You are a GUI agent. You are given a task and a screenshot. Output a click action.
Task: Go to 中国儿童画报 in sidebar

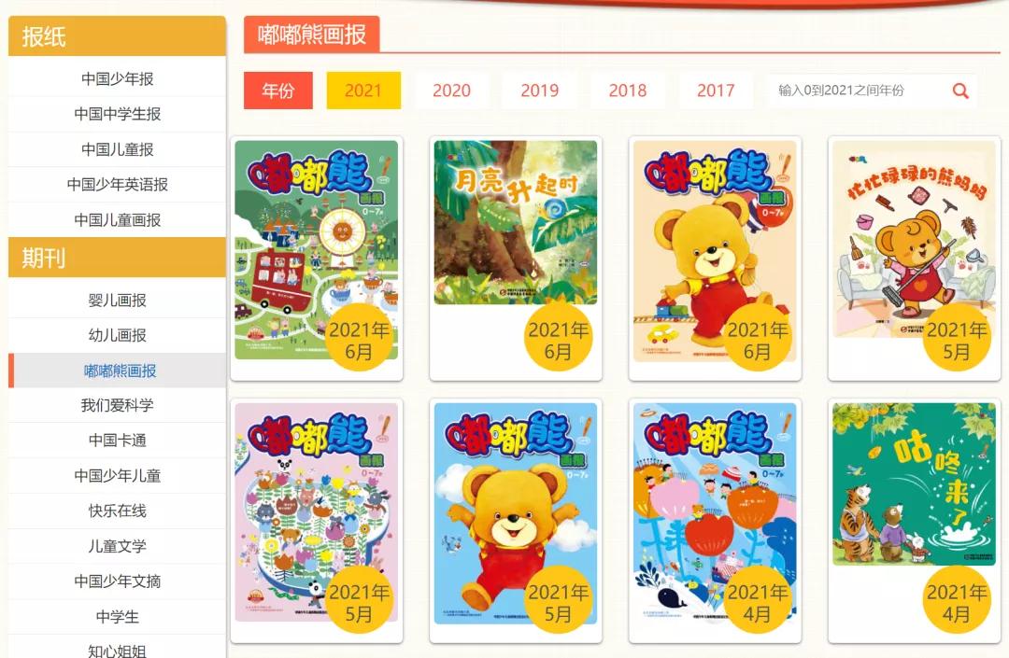[x=117, y=220]
